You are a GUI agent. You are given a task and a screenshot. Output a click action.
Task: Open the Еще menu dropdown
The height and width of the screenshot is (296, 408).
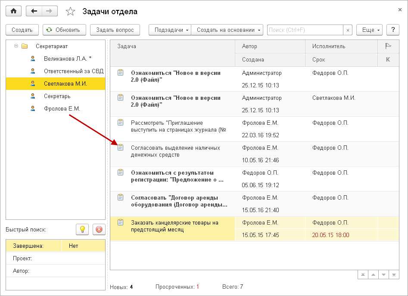click(x=370, y=30)
